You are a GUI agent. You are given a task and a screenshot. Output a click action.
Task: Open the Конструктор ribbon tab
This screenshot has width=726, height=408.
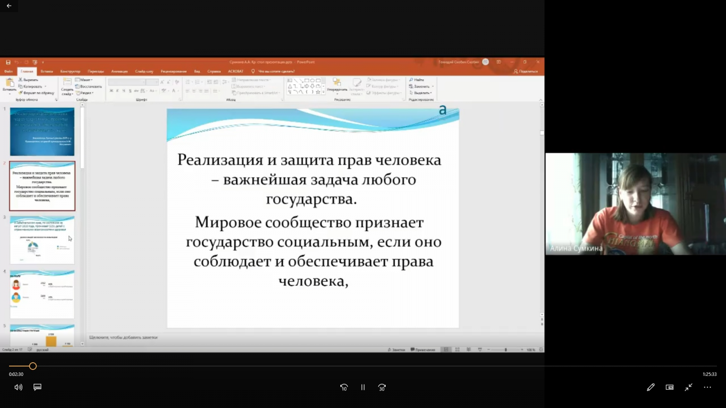[70, 71]
